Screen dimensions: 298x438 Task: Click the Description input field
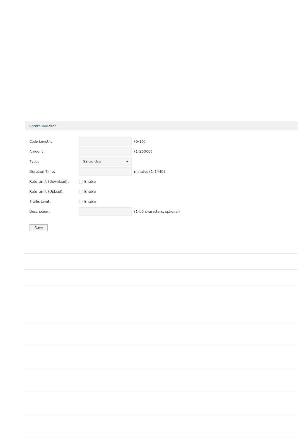[x=105, y=212]
